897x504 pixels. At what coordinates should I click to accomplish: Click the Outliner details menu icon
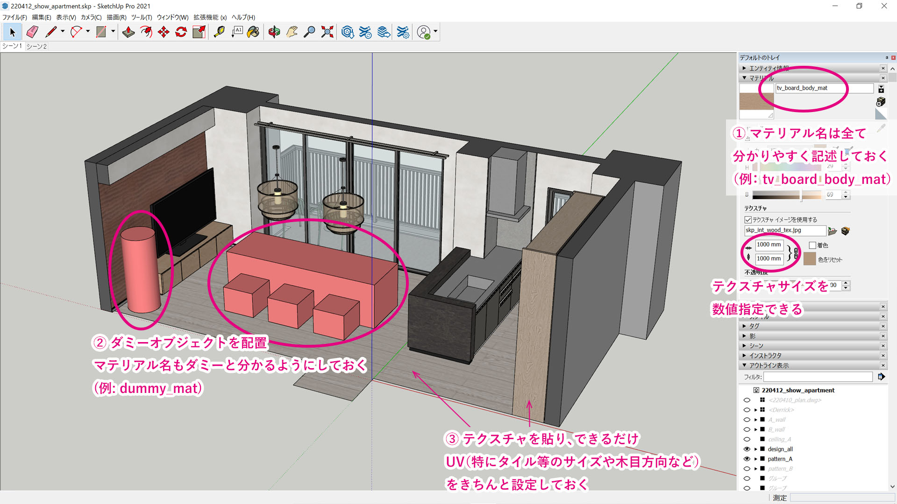click(882, 377)
